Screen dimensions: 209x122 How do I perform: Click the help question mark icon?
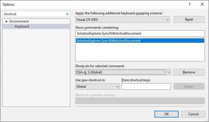(x=190, y=4)
